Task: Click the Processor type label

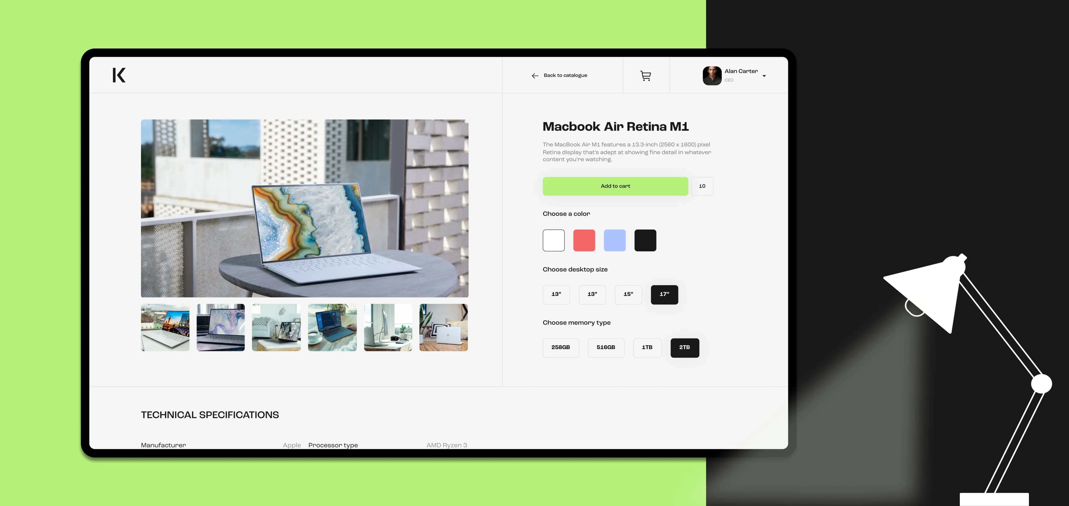Action: click(333, 445)
